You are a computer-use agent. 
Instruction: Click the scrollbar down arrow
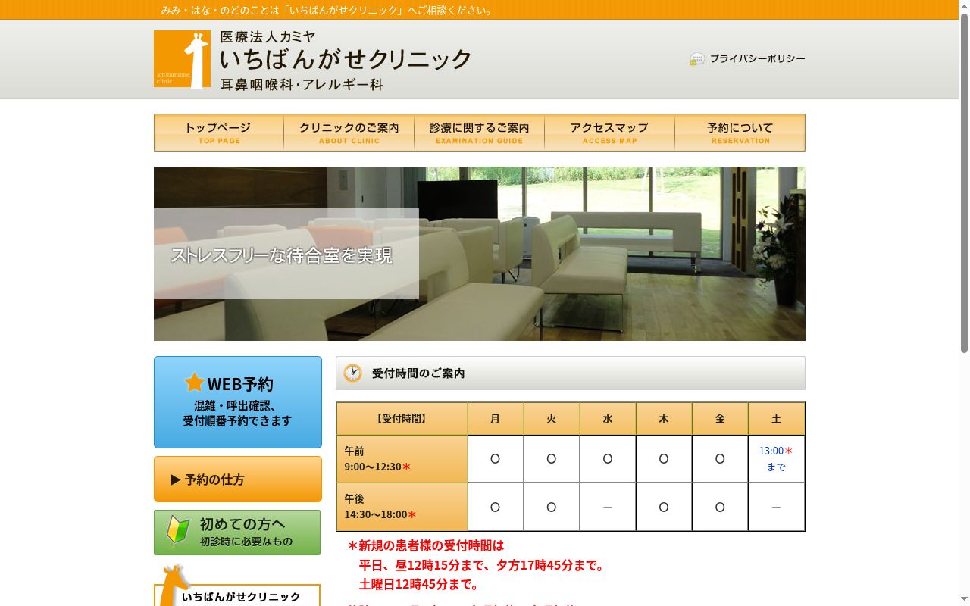coord(964,600)
